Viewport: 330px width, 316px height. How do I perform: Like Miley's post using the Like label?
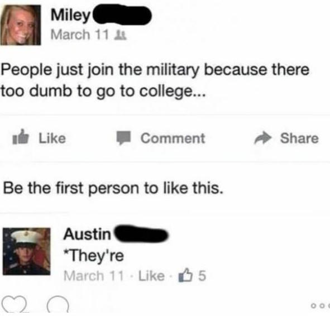tap(52, 138)
